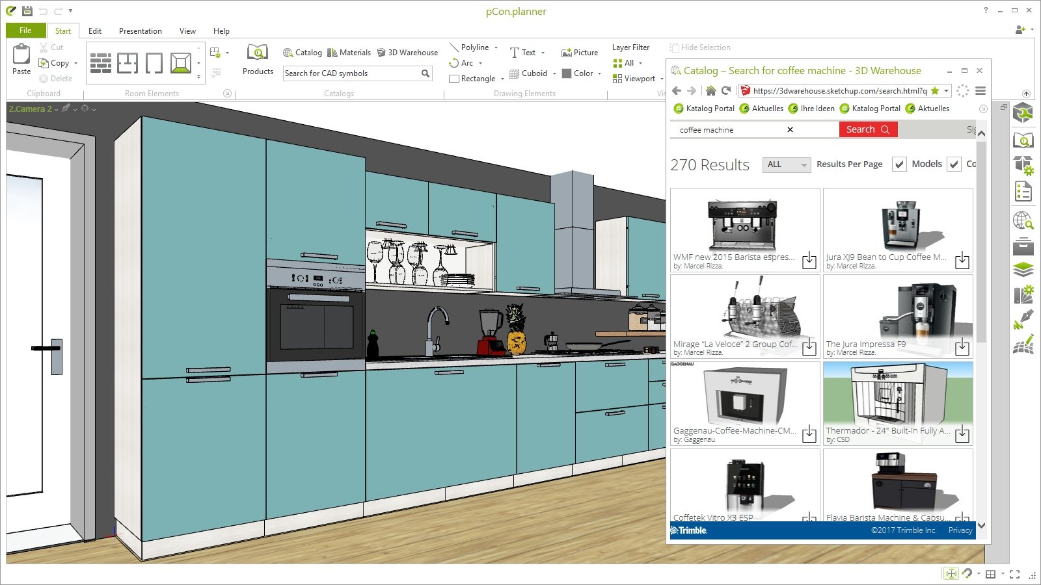Reload the 3D Warehouse page
The image size is (1041, 585).
(x=726, y=91)
